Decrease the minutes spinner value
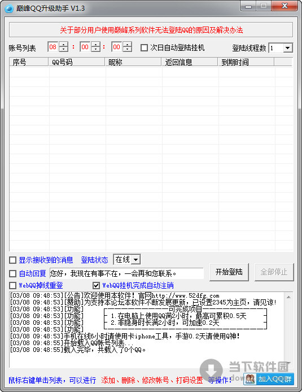This screenshot has width=302, height=392. pyautogui.click(x=95, y=49)
